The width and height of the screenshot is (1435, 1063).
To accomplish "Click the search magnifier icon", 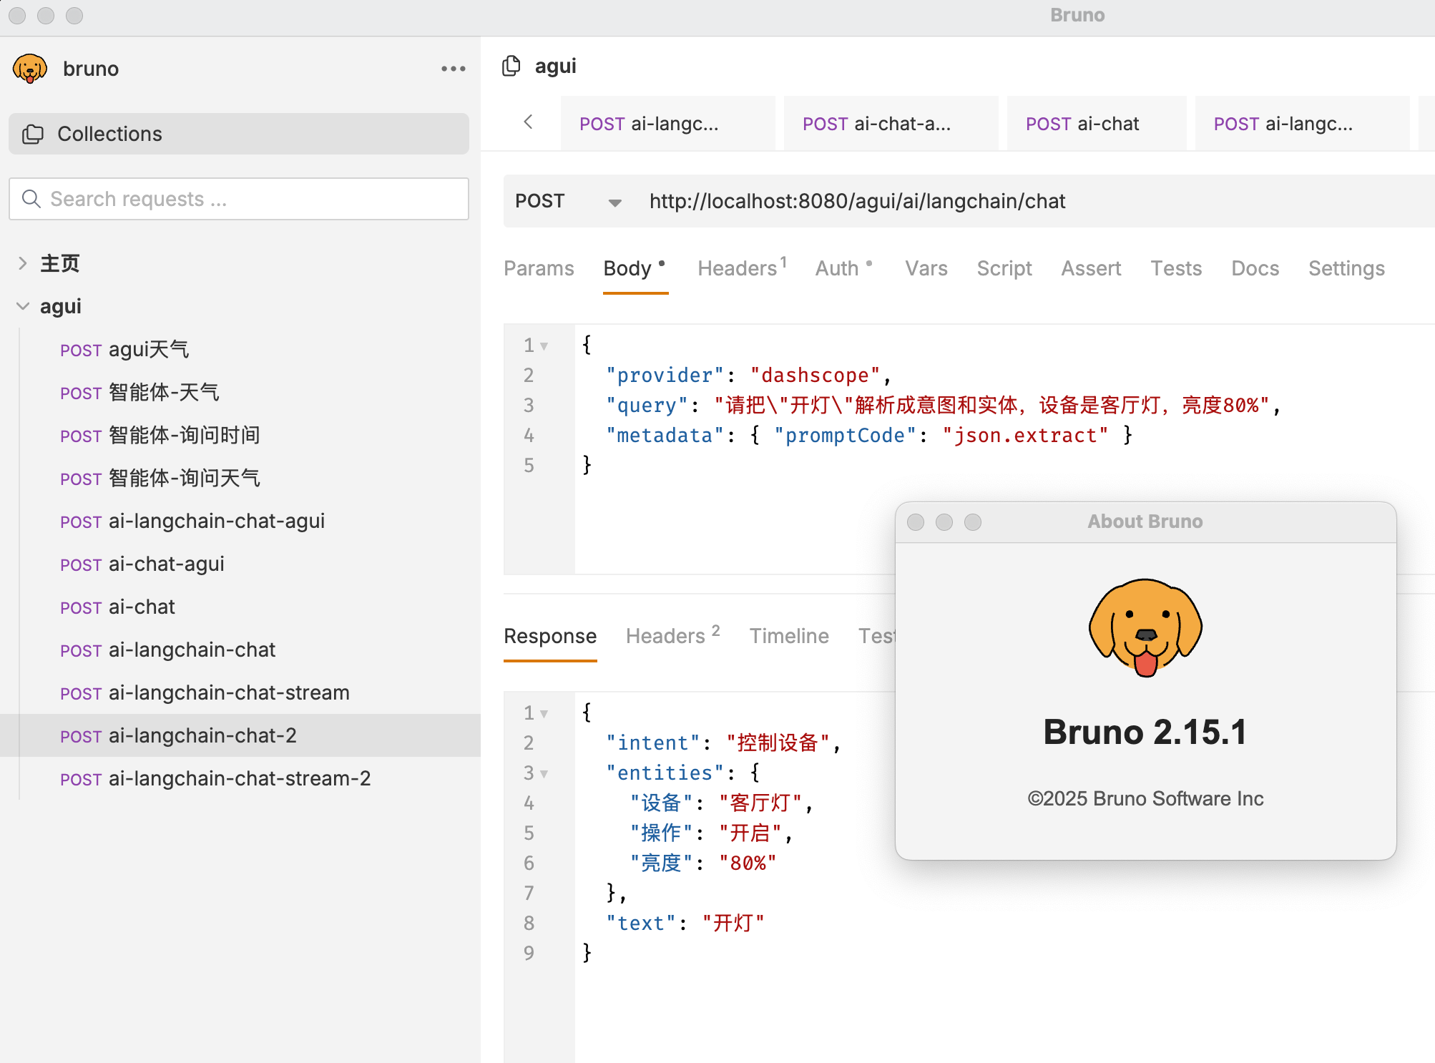I will [31, 199].
